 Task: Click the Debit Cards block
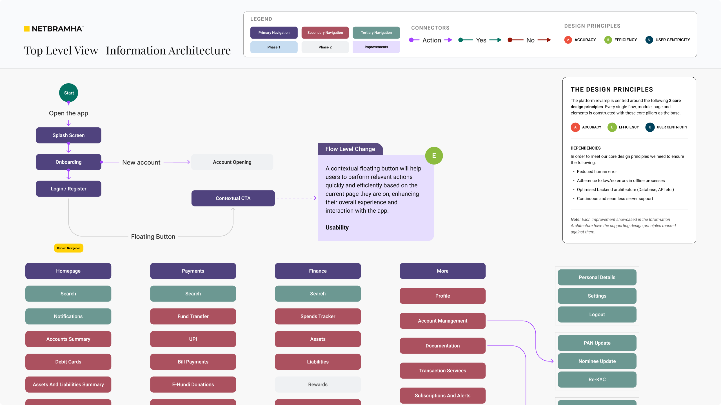click(68, 362)
